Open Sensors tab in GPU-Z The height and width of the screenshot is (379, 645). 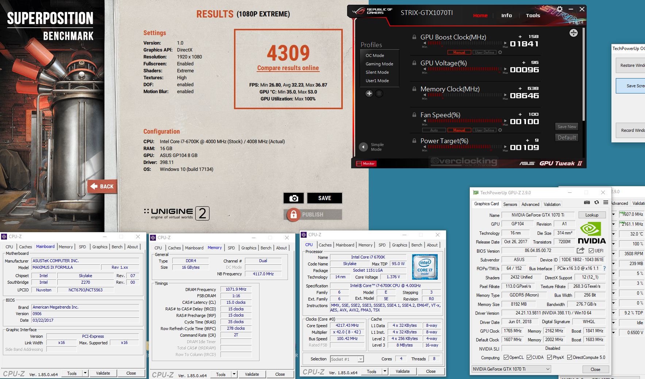tap(510, 204)
